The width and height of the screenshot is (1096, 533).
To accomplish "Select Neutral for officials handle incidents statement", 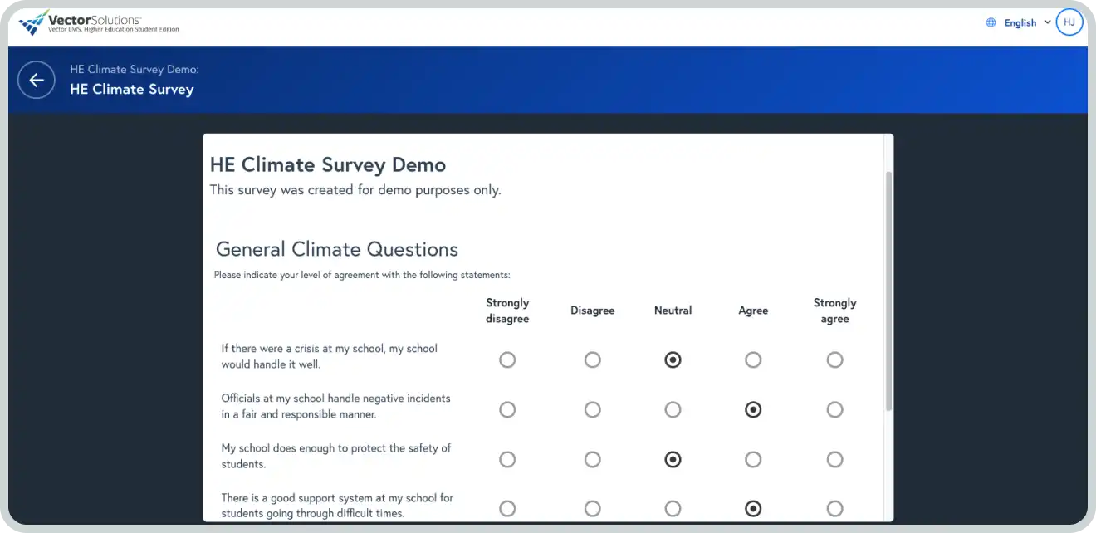I will tap(673, 409).
